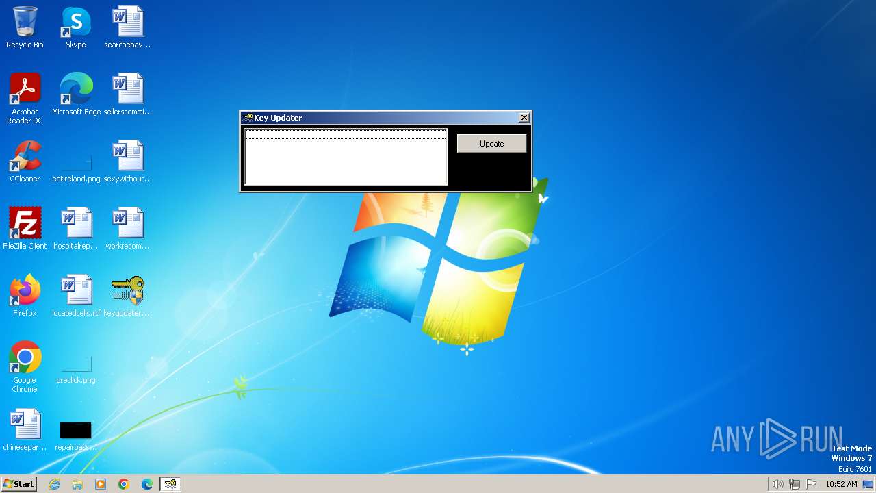Select the FileZilla Client shortcut

tap(25, 229)
